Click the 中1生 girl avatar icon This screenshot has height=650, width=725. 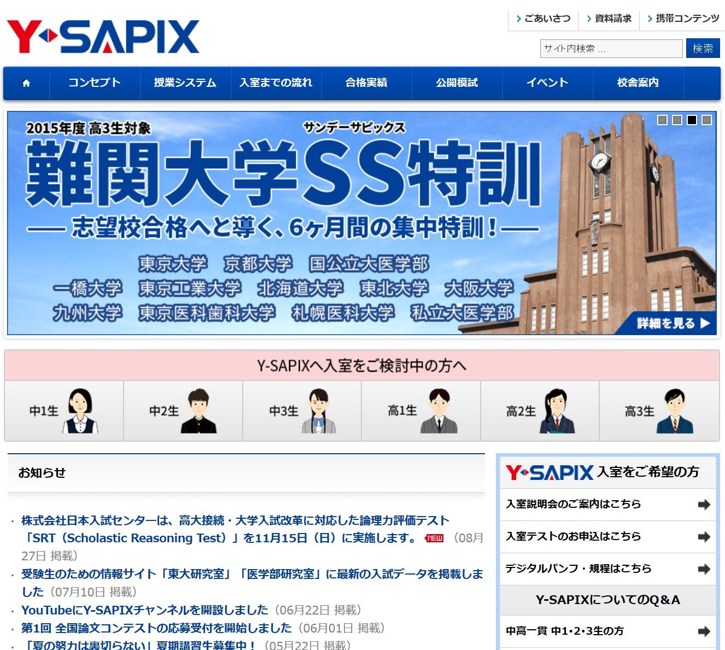coord(80,411)
